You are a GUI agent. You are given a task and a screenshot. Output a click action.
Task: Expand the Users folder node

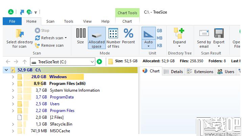pyautogui.click(x=13, y=104)
